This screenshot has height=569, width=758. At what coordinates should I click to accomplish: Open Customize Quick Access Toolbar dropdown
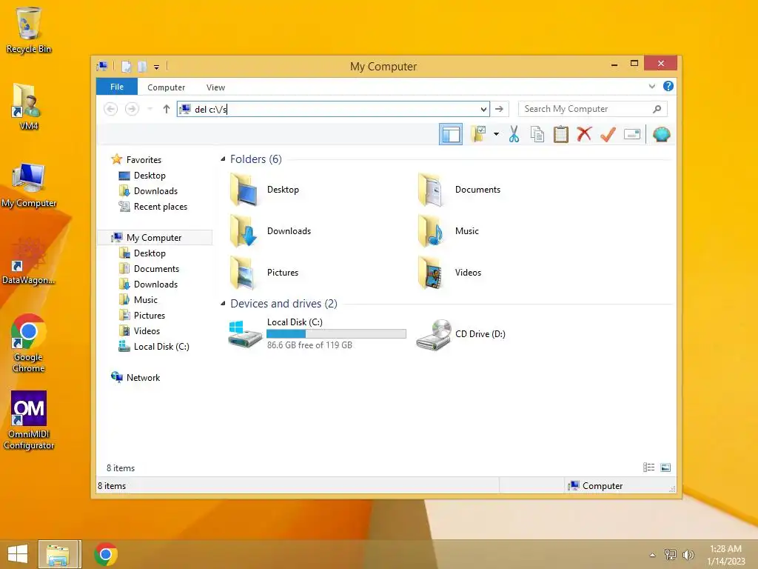point(157,67)
